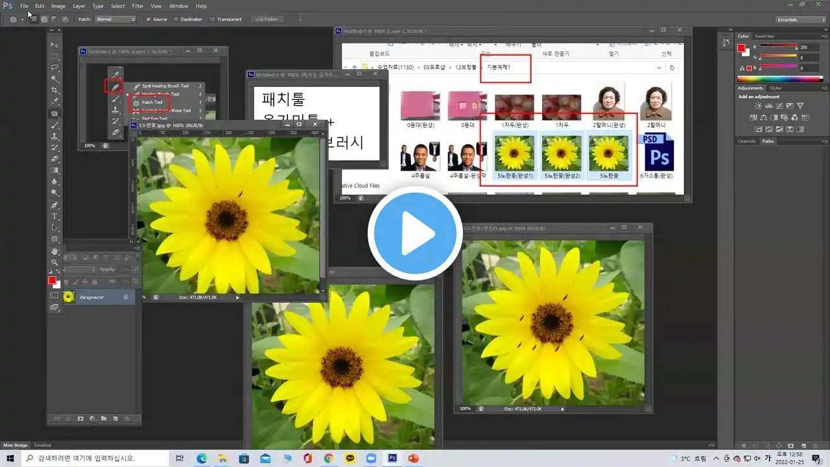Open the history panel icon in collapsed dock
This screenshot has height=467, width=830.
pos(726,43)
